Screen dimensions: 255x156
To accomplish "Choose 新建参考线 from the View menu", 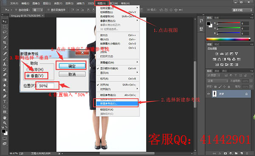I will click(117, 103).
